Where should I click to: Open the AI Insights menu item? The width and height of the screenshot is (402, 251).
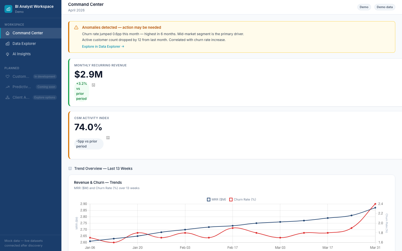[x=31, y=54]
